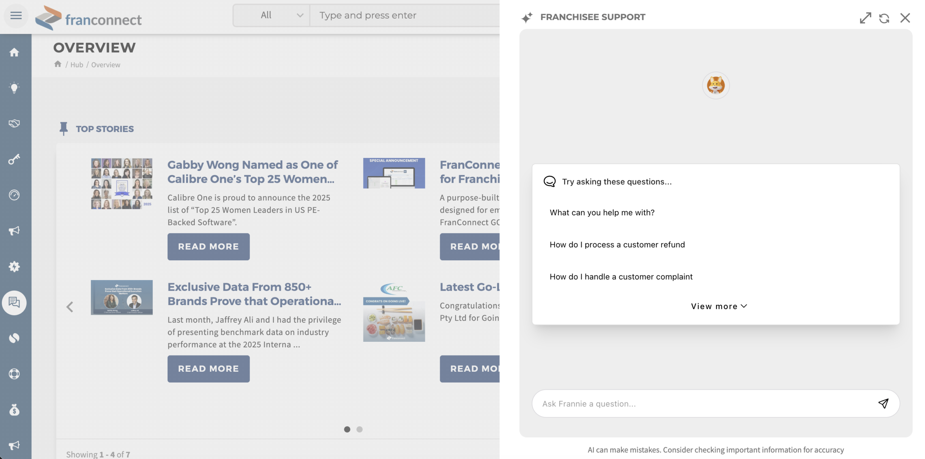Choose 'How do I process a customer refund'
925x459 pixels.
tap(617, 244)
